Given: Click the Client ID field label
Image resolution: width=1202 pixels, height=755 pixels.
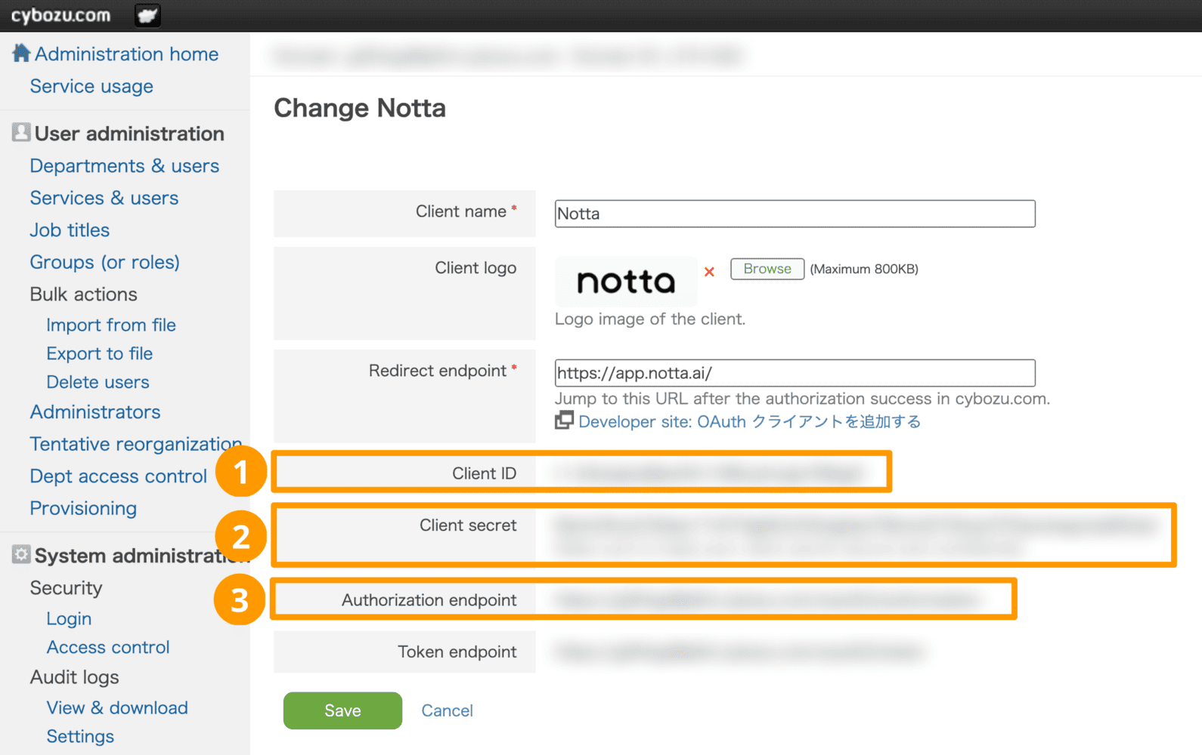Looking at the screenshot, I should pos(485,473).
